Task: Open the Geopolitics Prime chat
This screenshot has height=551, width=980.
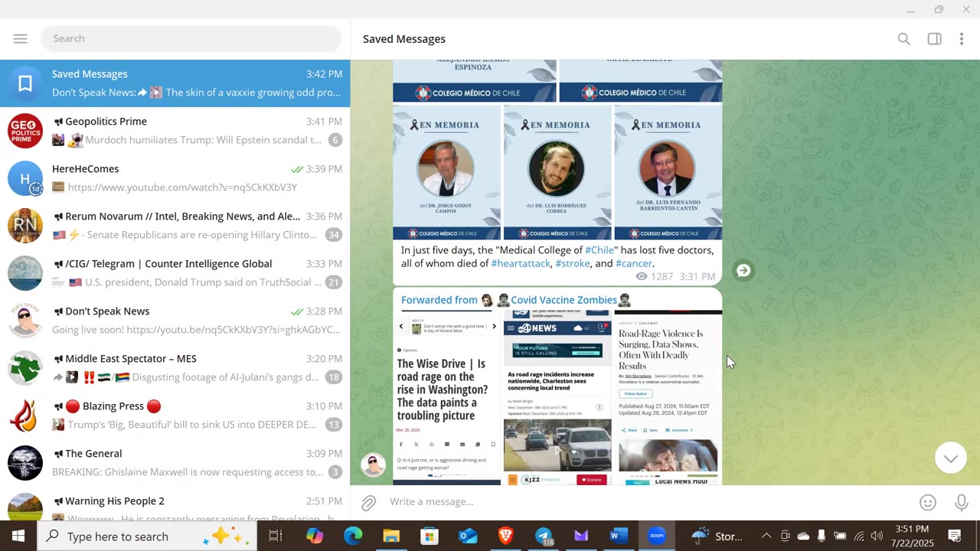Action: 175,131
